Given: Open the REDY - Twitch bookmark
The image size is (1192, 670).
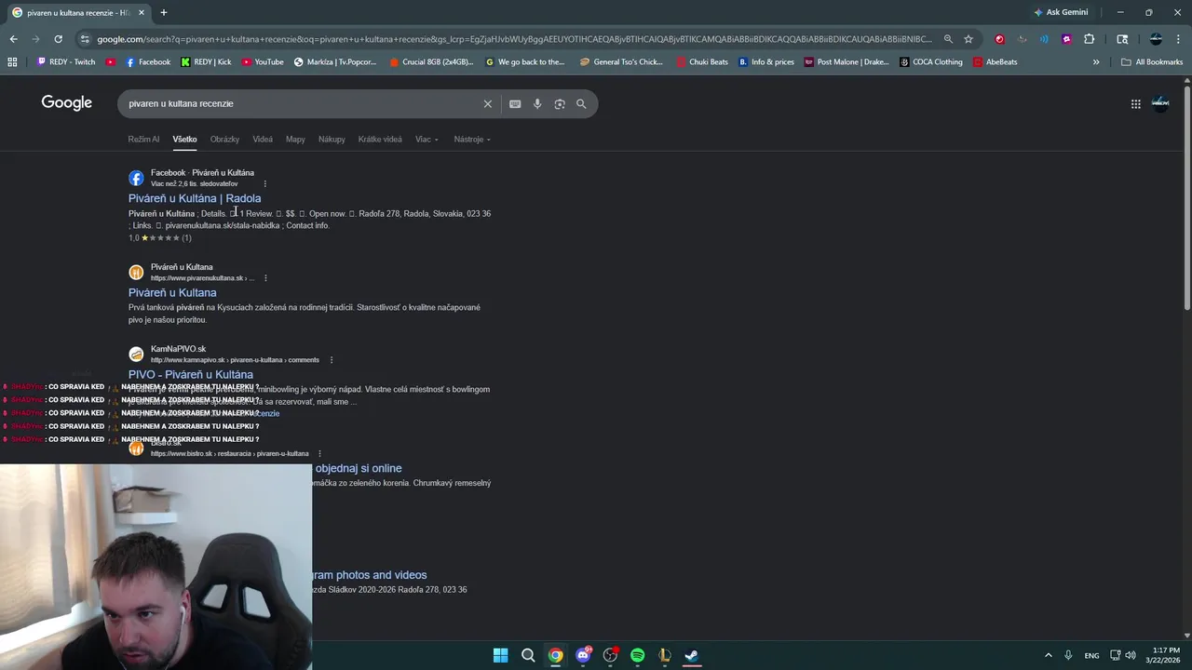Looking at the screenshot, I should tap(66, 62).
